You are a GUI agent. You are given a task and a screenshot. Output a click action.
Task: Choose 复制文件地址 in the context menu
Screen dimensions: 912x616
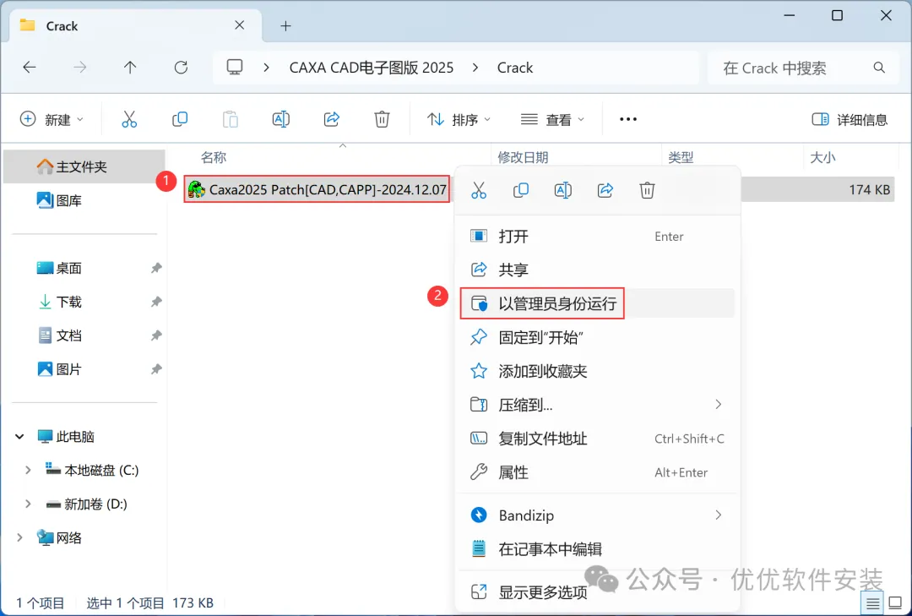(x=597, y=439)
